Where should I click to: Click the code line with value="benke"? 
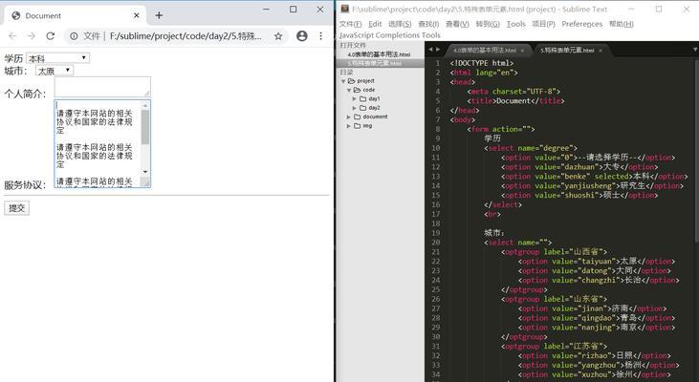coord(594,177)
